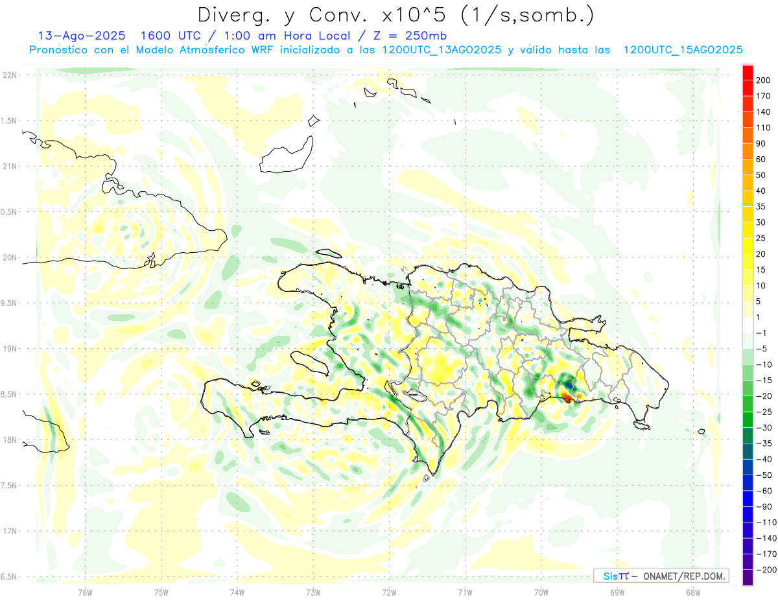778x601 pixels.
Task: Click latitude axis label "18N"
Action: (10, 440)
